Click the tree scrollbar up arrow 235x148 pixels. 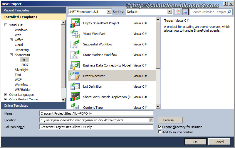pyautogui.click(x=63, y=23)
